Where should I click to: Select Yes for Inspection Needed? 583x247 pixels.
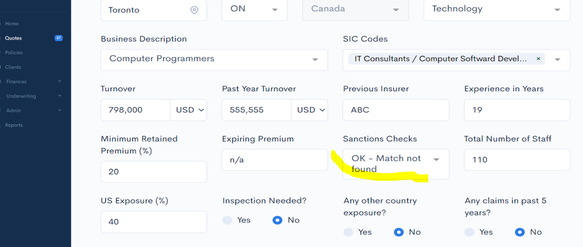tap(227, 220)
